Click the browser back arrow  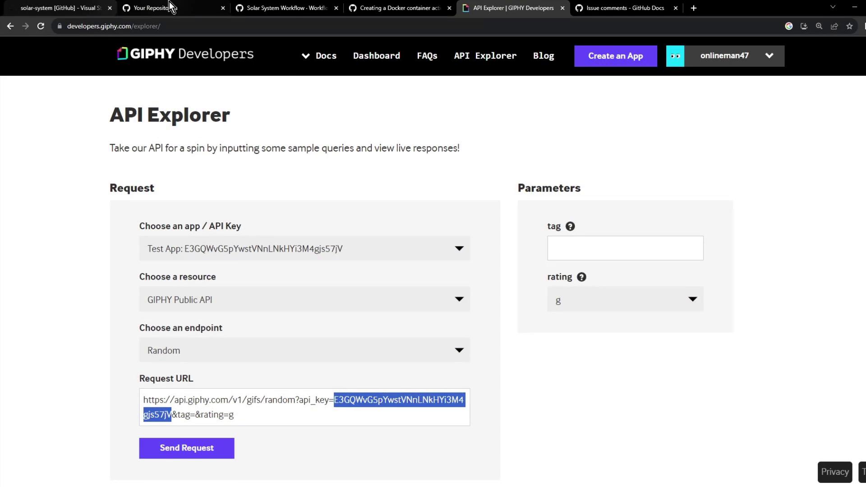coord(10,26)
